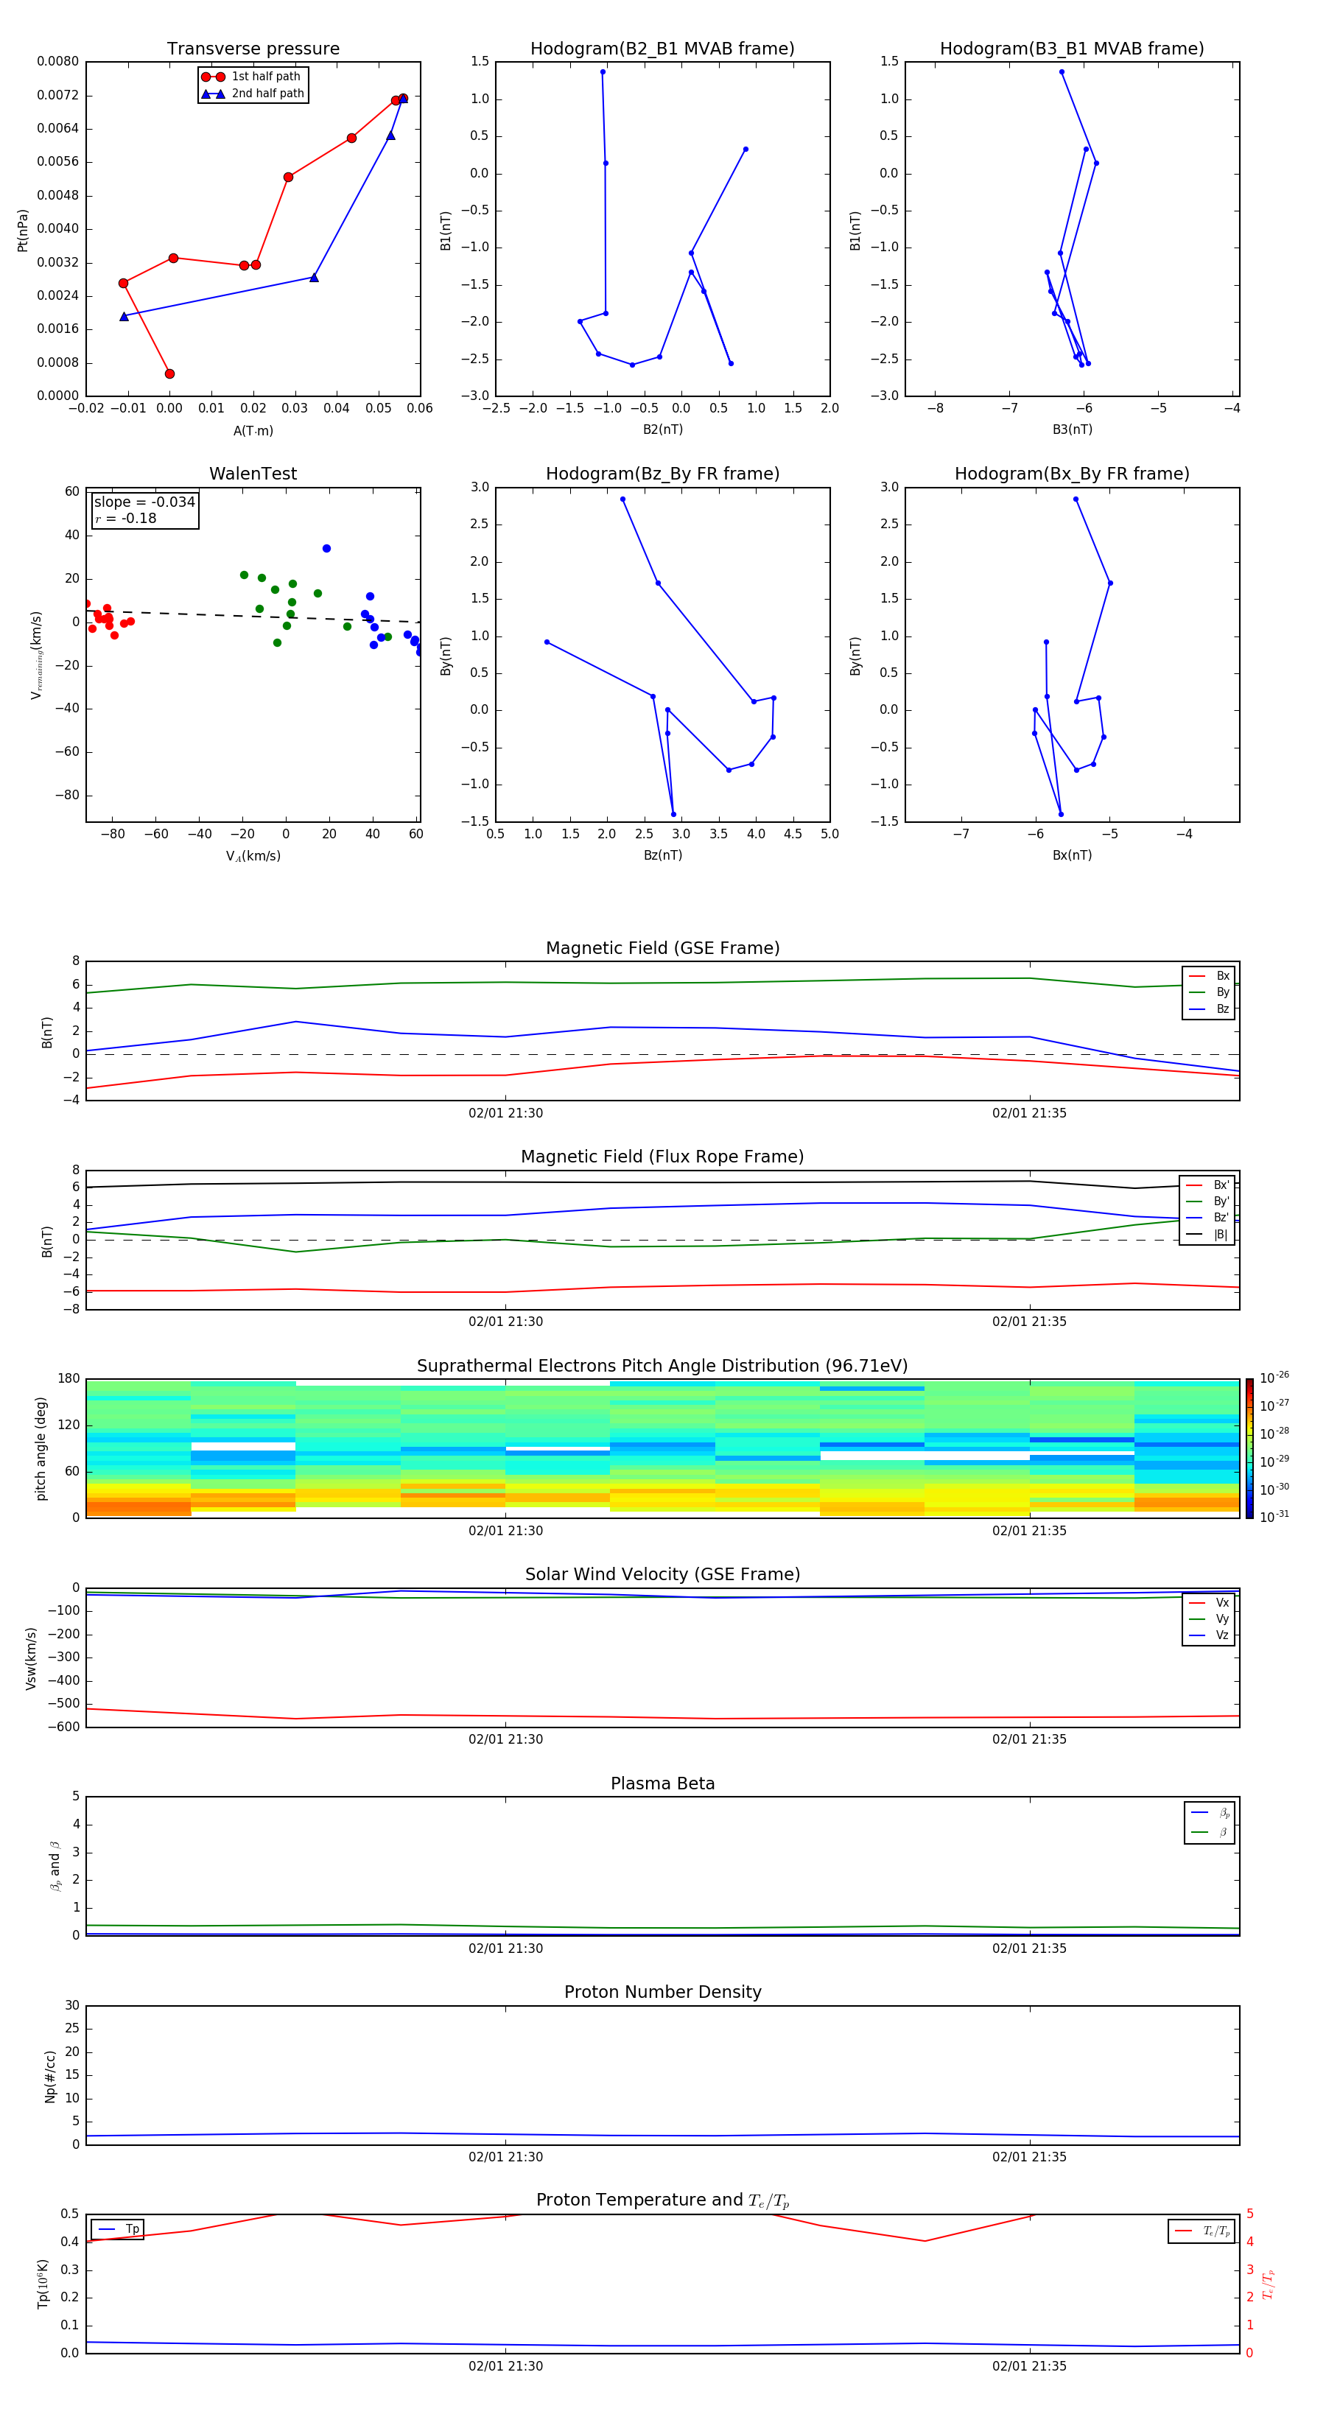
Task: Click the 'pitch angle (deg)' axis label
Action: (x=41, y=1448)
